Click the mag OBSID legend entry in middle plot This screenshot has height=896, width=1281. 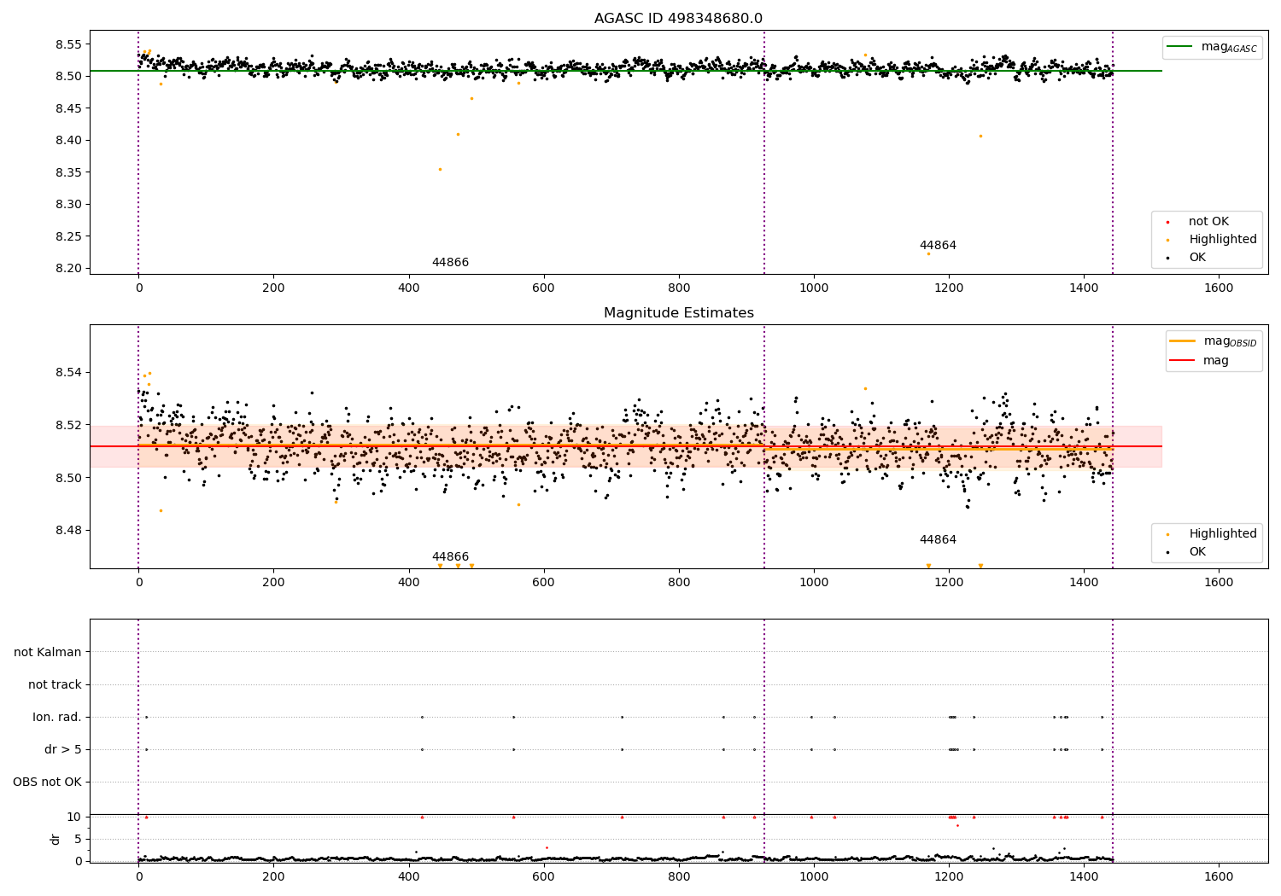pos(1214,341)
